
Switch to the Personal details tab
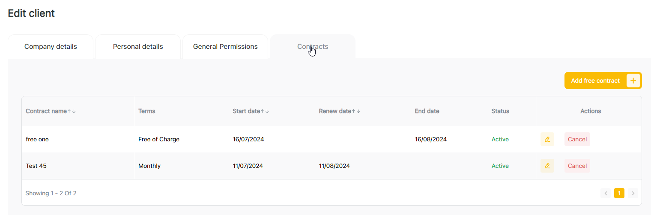(138, 47)
